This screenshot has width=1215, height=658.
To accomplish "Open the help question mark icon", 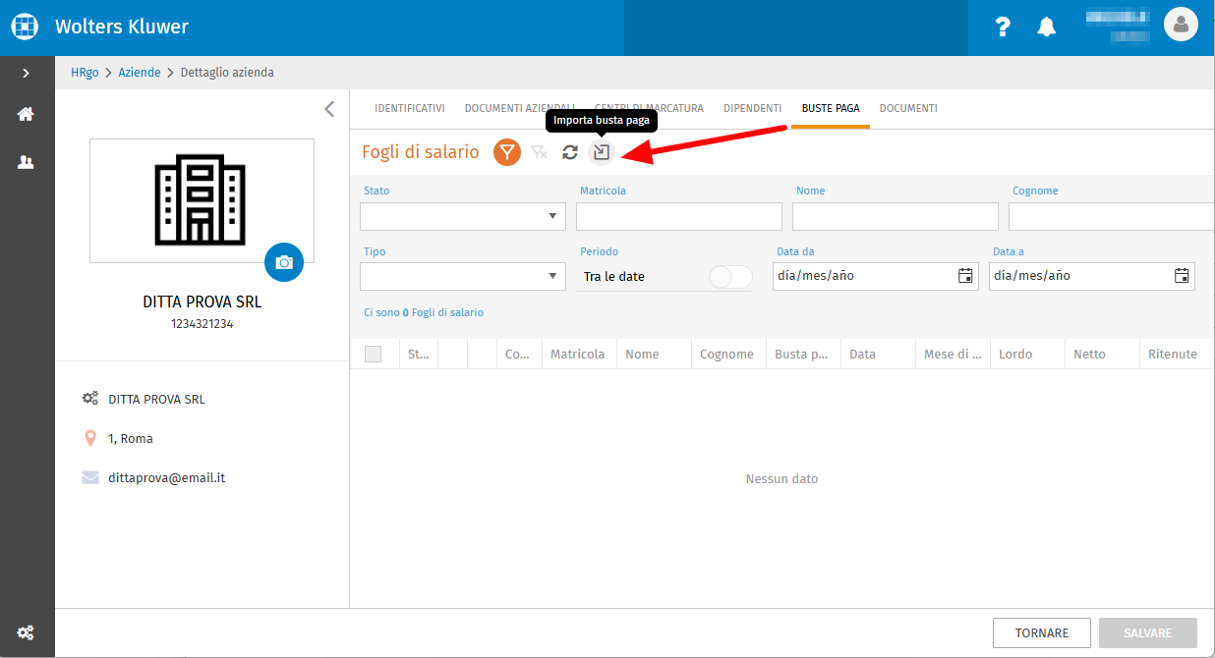I will coord(1003,27).
